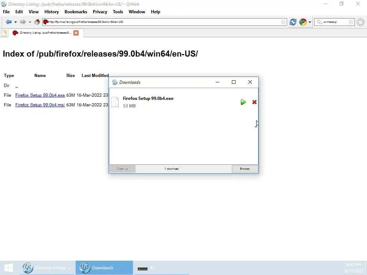Click the search box containing winntsetup

[334, 22]
